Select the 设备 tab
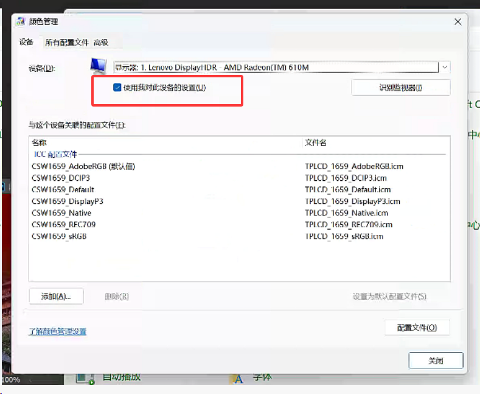 click(26, 43)
